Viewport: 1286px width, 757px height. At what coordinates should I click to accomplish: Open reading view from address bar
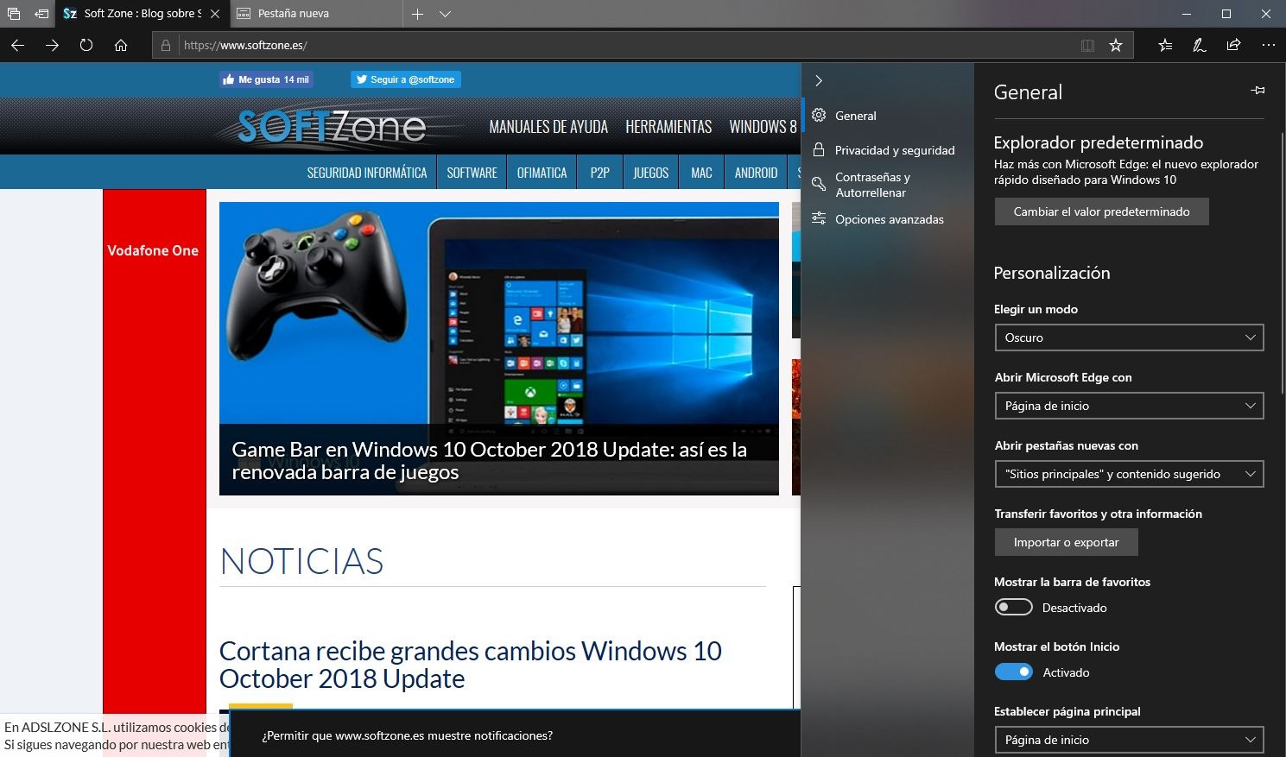1087,45
